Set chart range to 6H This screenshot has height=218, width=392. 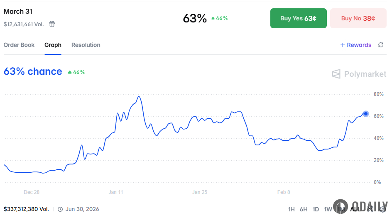(304, 209)
